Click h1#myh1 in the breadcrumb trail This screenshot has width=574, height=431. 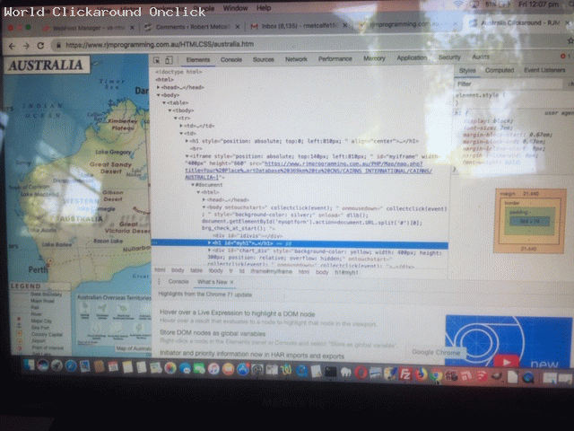346,272
